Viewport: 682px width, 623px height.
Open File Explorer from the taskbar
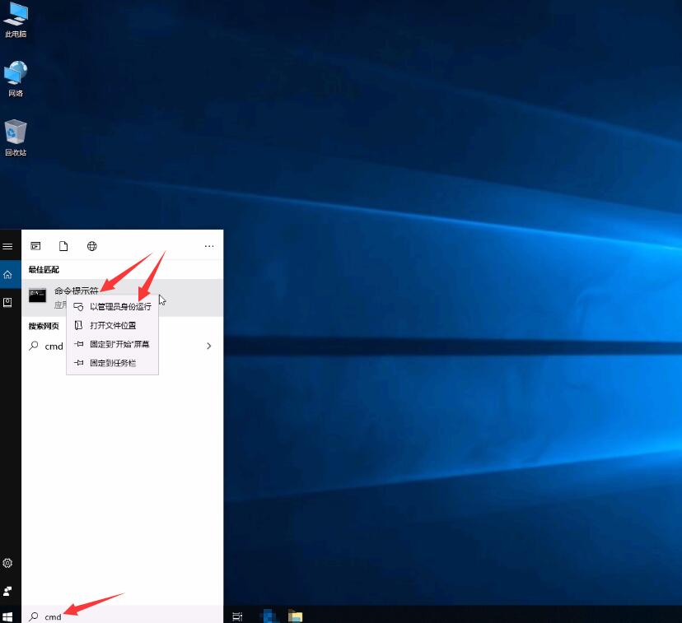click(x=294, y=615)
